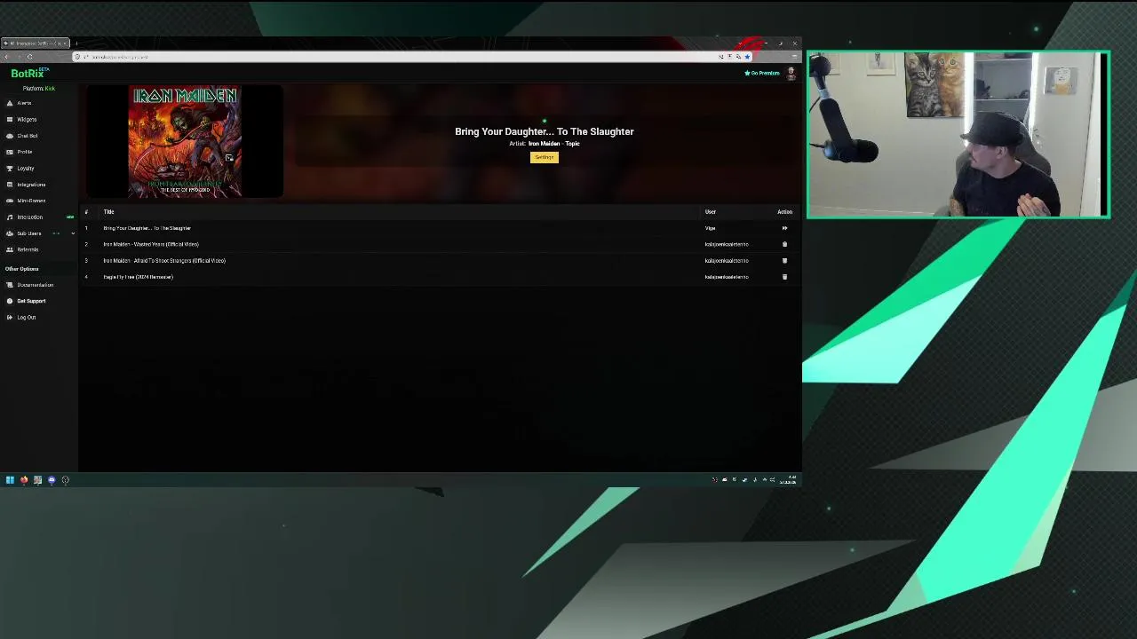
Task: Open the red taskbar browser icon
Action: click(24, 480)
